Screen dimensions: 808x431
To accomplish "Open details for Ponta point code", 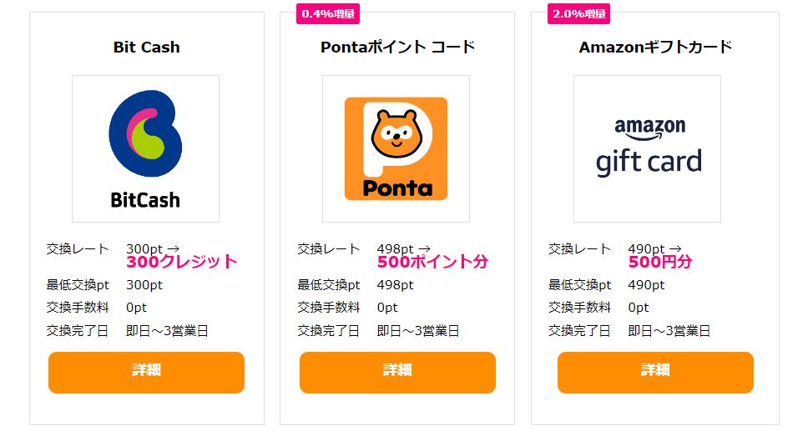I will 397,373.
